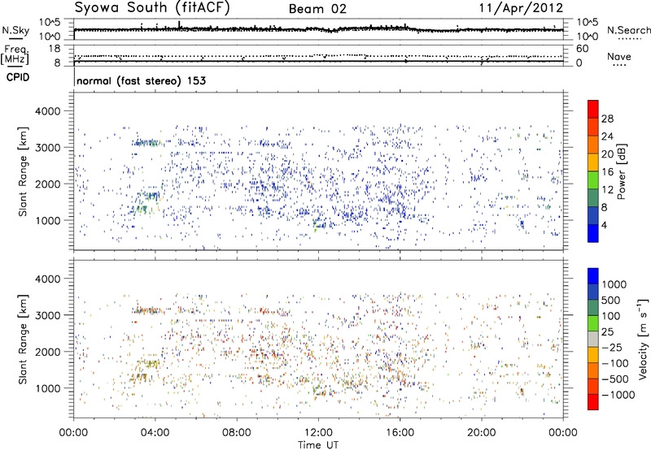651x450 pixels.
Task: Click the 'Velocity [m s-1]' color bar label
Action: coord(643,339)
